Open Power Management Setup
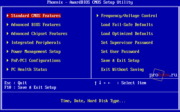180x112 pixels. pyautogui.click(x=36, y=52)
